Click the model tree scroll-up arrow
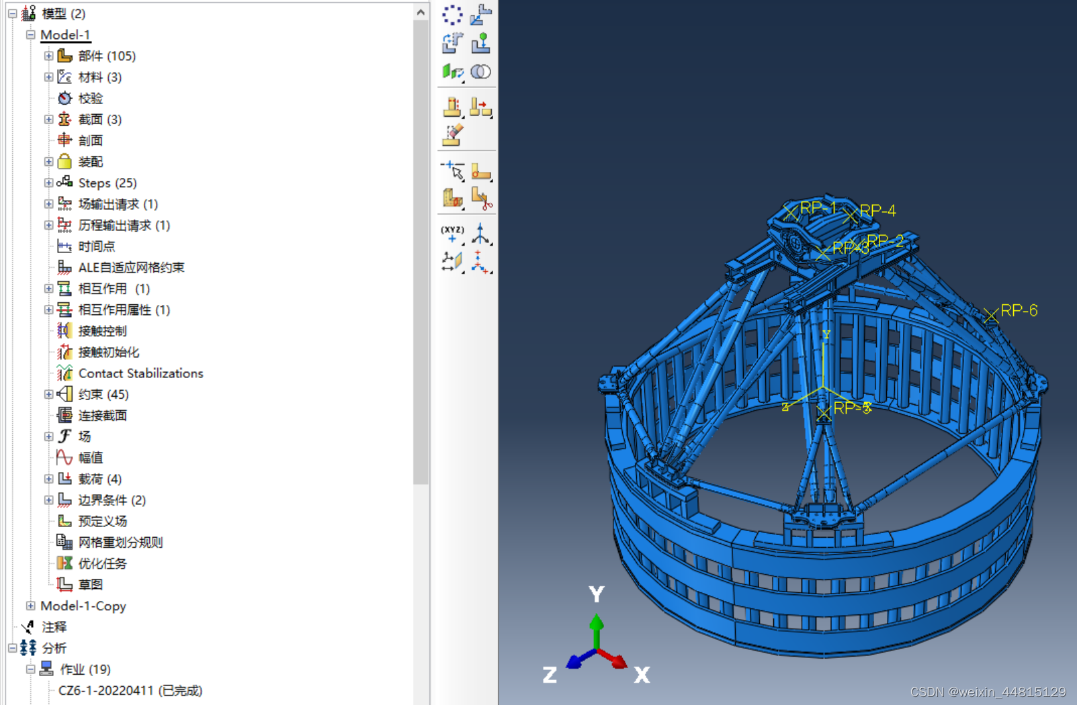 click(x=421, y=12)
